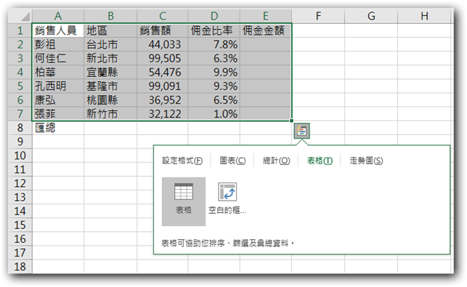Click the 基隆市 cell
This screenshot has width=467, height=287.
(x=110, y=86)
